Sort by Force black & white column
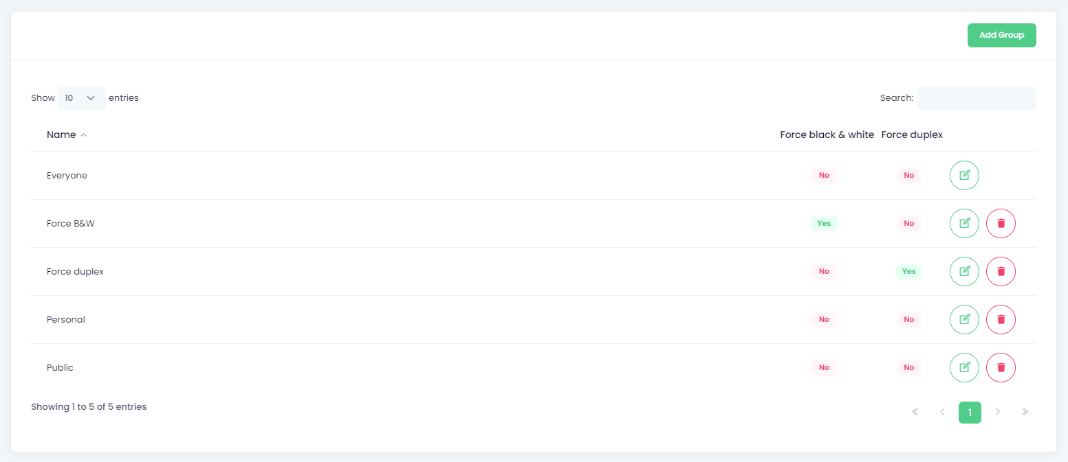 [x=827, y=135]
